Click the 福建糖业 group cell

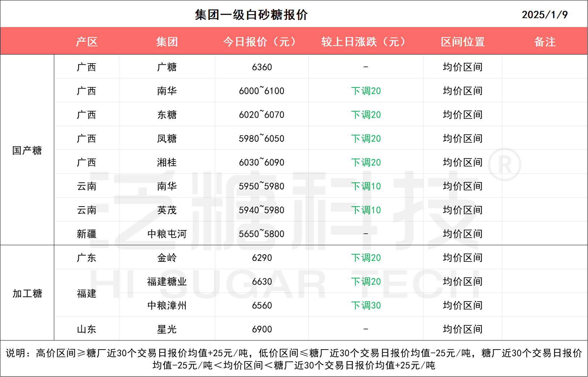point(167,281)
